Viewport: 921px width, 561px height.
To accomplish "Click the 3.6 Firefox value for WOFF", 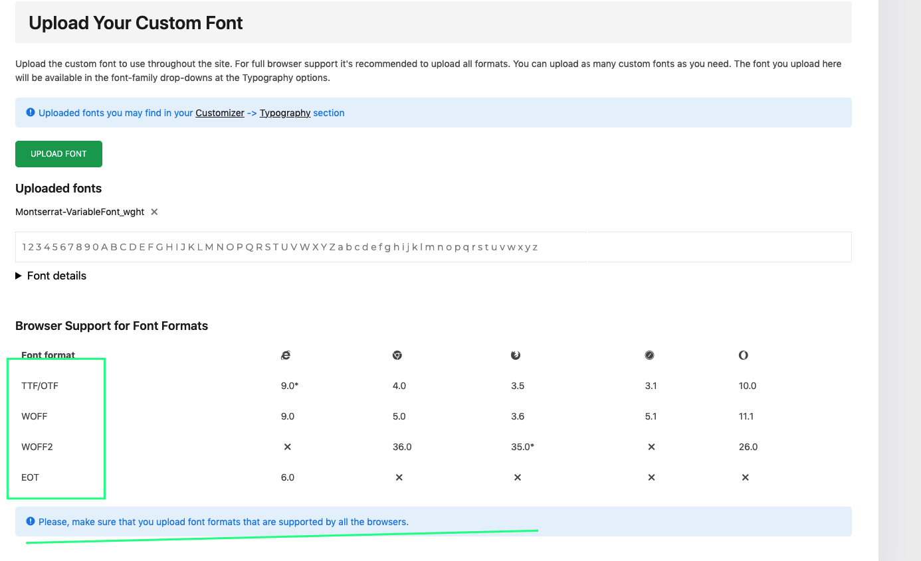I will [x=518, y=416].
